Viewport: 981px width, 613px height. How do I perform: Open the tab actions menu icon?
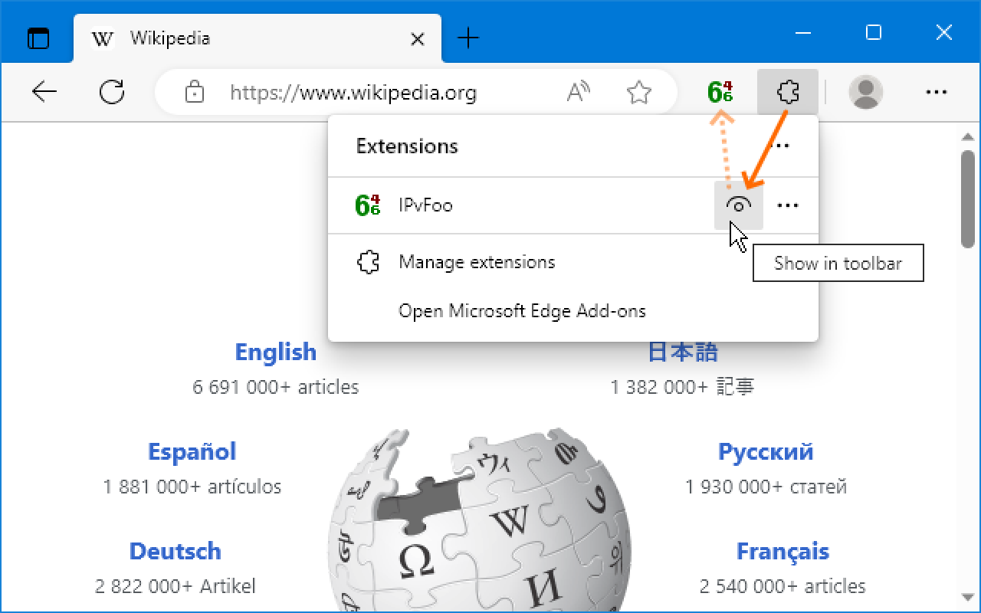pyautogui.click(x=38, y=38)
